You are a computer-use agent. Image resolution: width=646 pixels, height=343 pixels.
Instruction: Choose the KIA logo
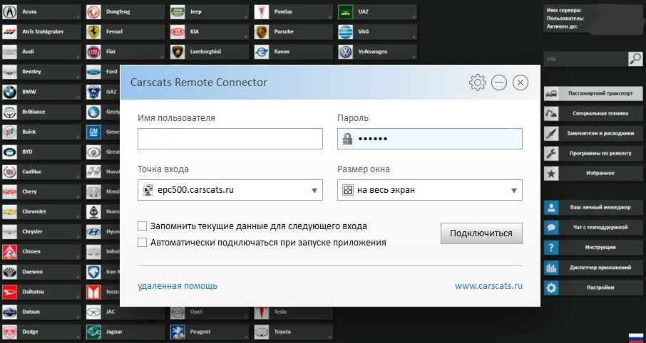(x=178, y=32)
